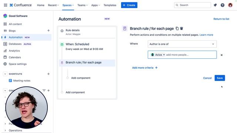Add a new blog with plus icon
Screen dimensions: 237x133
pos(49,30)
